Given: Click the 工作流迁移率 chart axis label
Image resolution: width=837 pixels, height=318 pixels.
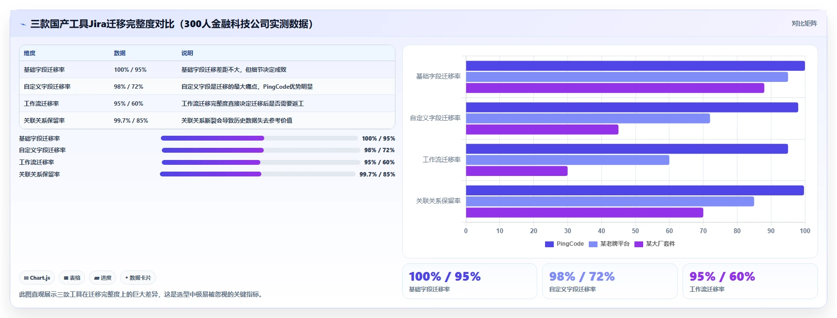Looking at the screenshot, I should point(442,159).
